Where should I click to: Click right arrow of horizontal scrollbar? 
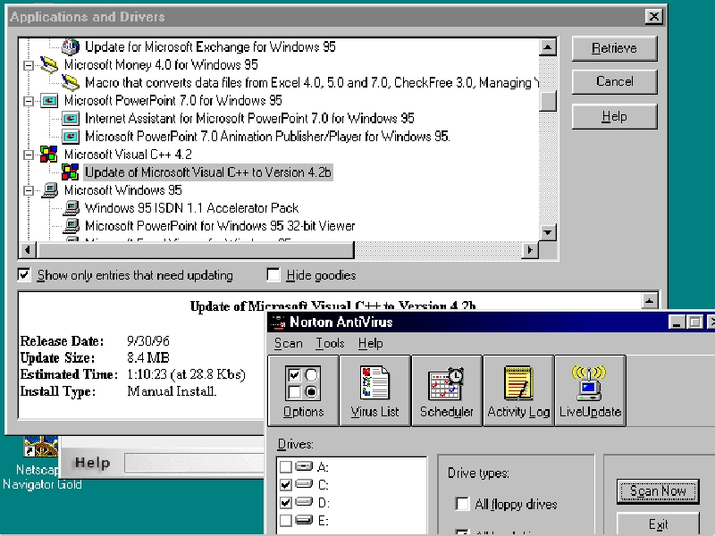click(x=530, y=250)
